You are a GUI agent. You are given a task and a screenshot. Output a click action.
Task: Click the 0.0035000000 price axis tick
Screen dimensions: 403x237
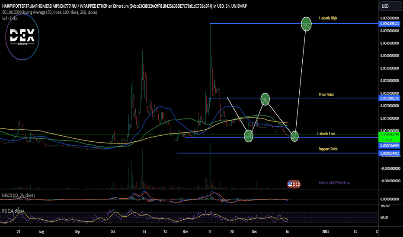click(390, 69)
